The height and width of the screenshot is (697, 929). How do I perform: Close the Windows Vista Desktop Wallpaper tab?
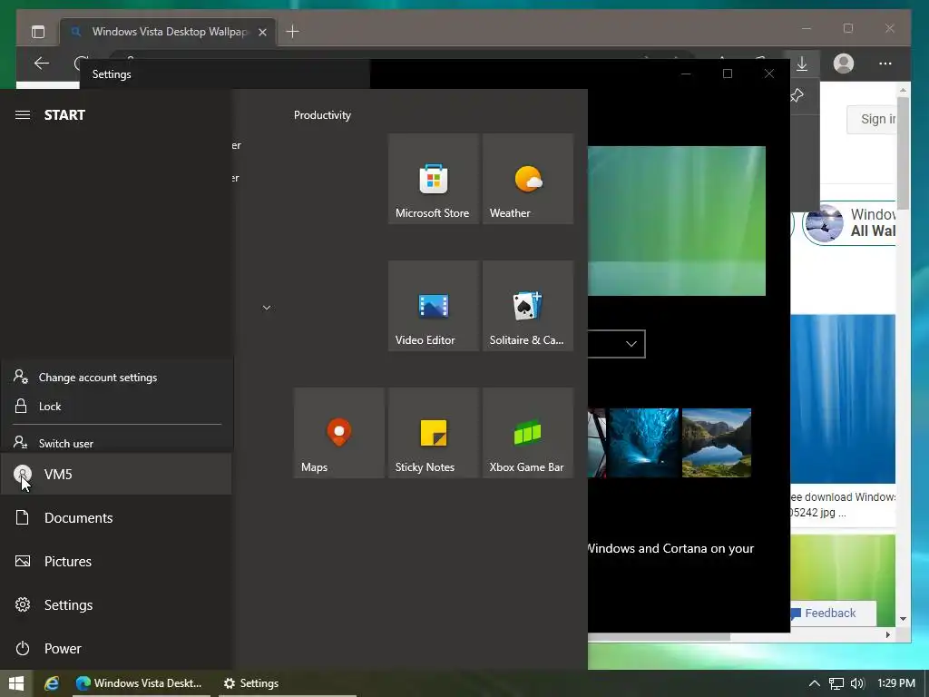(262, 32)
